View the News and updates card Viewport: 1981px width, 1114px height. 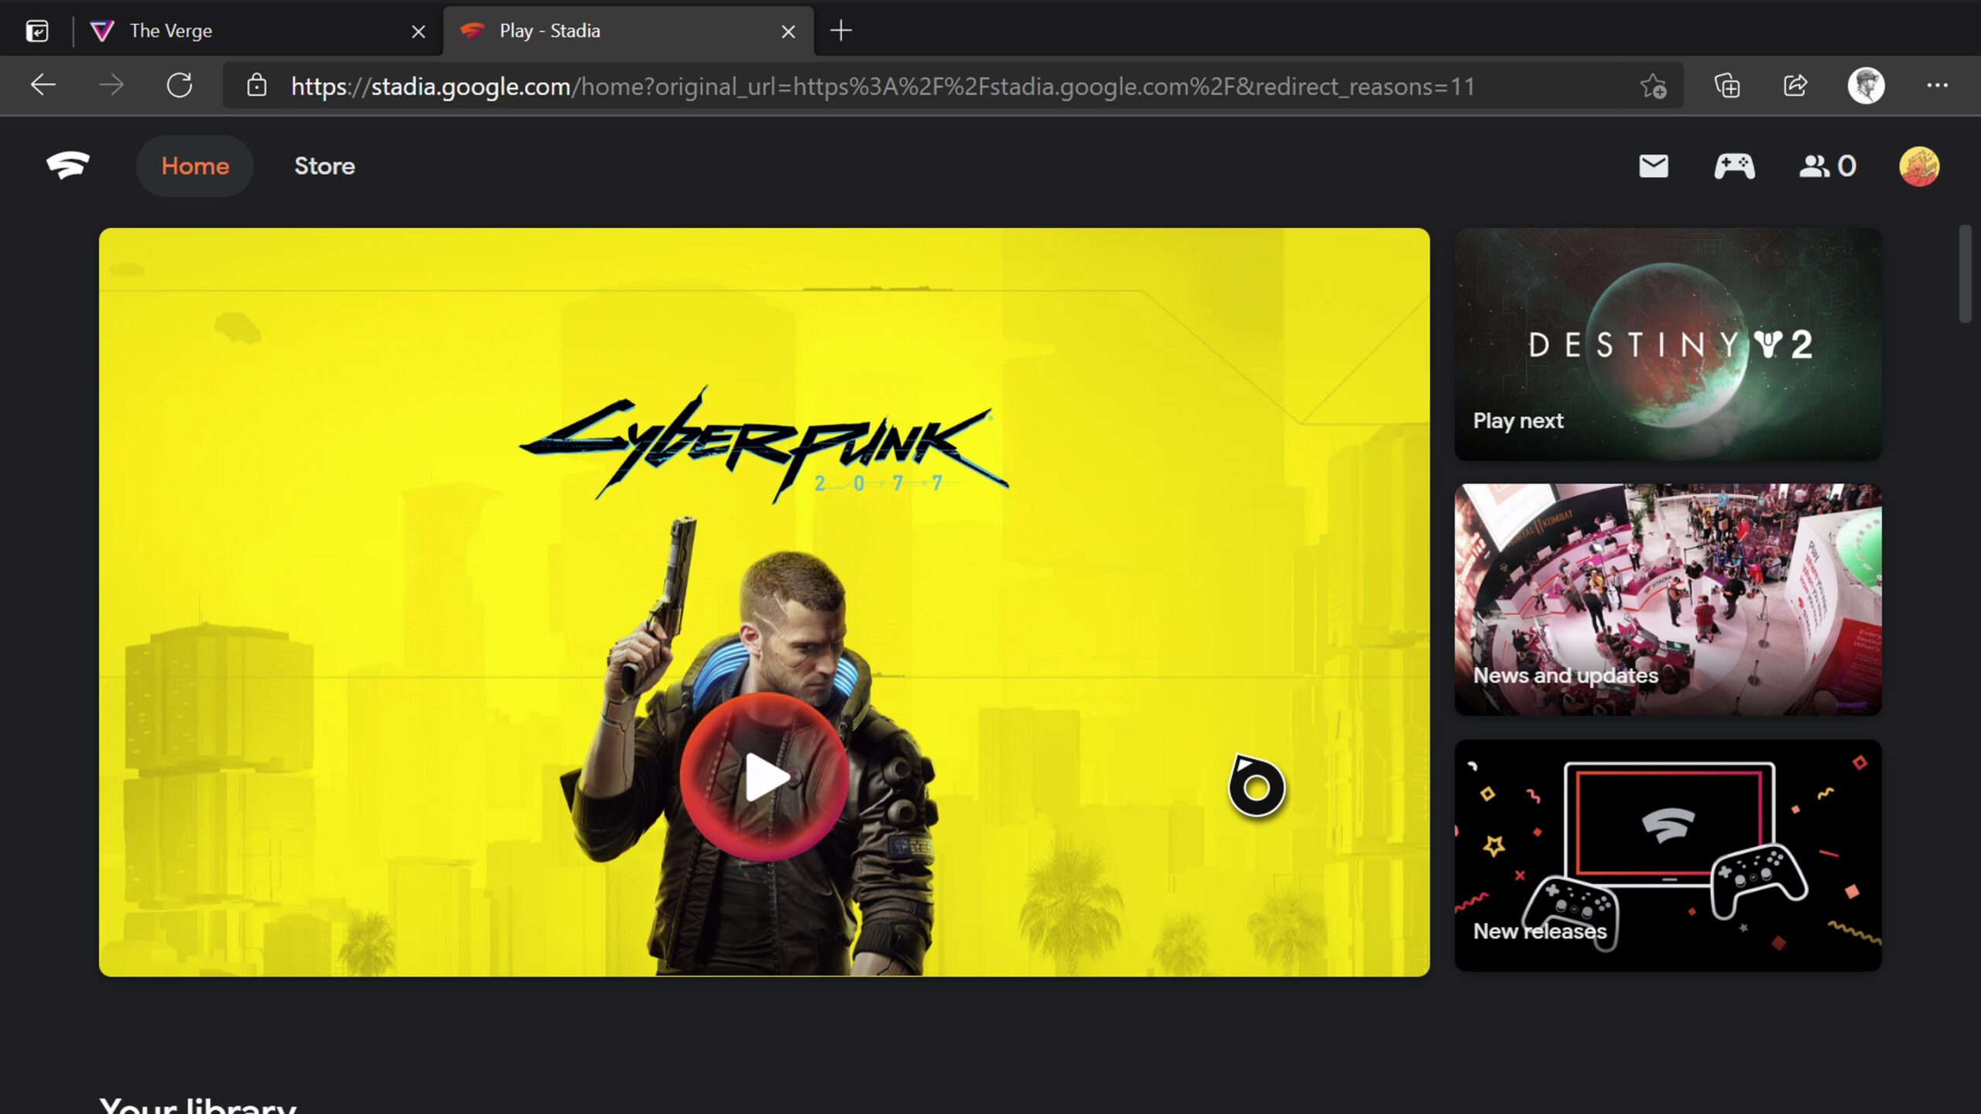[1667, 598]
